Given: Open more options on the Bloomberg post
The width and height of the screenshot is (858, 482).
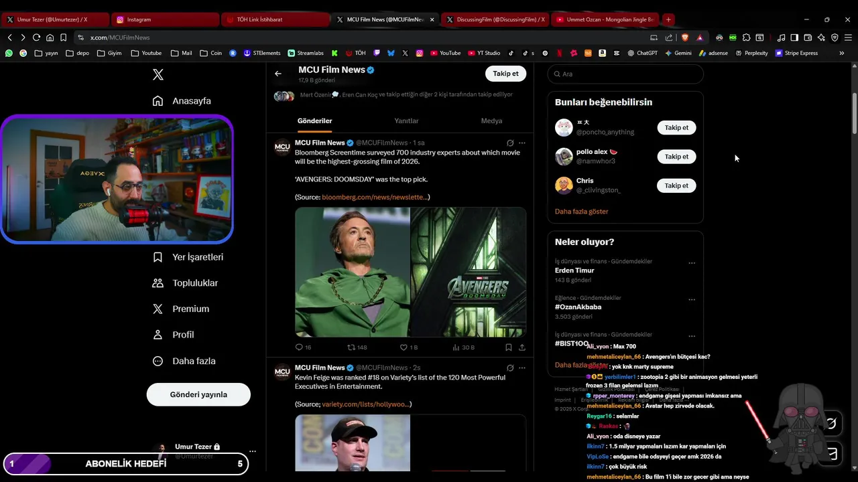Looking at the screenshot, I should 522,143.
